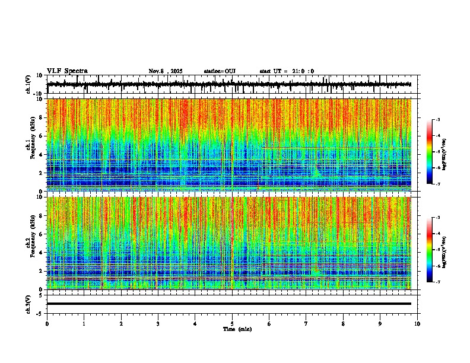This screenshot has width=470, height=363.
Task: Click the ch.1 "Frequency (kHz)" axis label
Action: pos(33,138)
